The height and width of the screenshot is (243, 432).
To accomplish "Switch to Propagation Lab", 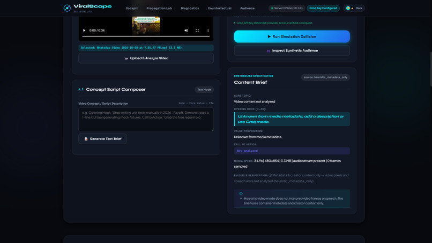I will (159, 8).
